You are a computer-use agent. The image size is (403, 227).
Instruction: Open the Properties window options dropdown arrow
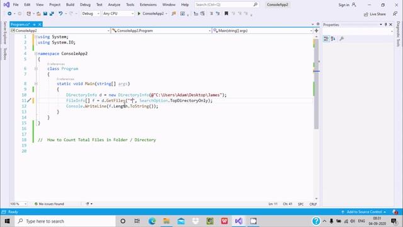click(x=380, y=25)
